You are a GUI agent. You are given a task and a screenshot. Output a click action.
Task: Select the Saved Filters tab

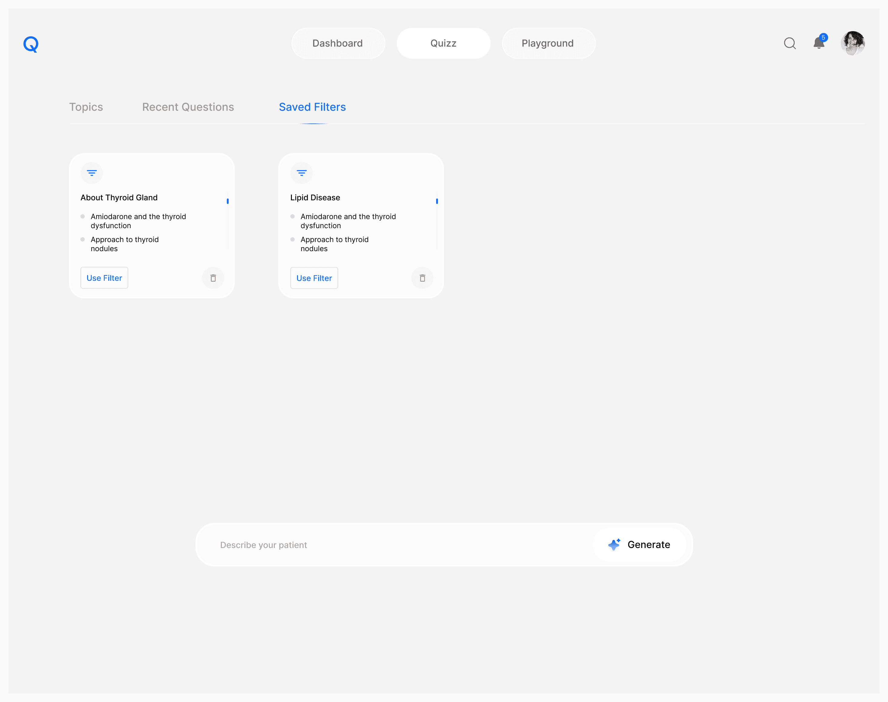(x=312, y=107)
